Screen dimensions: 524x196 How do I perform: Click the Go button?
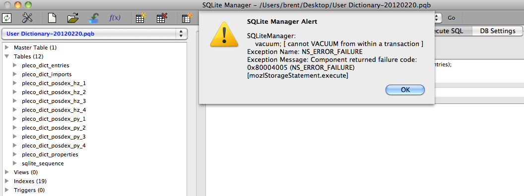(451, 18)
